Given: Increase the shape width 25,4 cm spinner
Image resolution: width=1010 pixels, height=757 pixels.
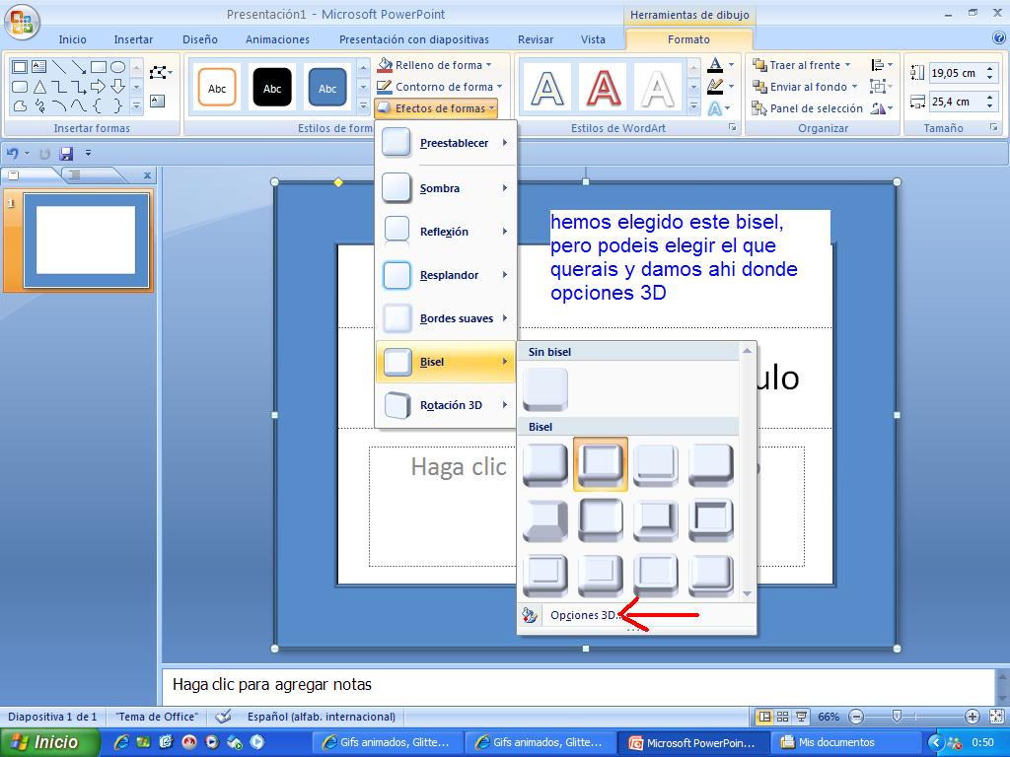Looking at the screenshot, I should [x=990, y=98].
